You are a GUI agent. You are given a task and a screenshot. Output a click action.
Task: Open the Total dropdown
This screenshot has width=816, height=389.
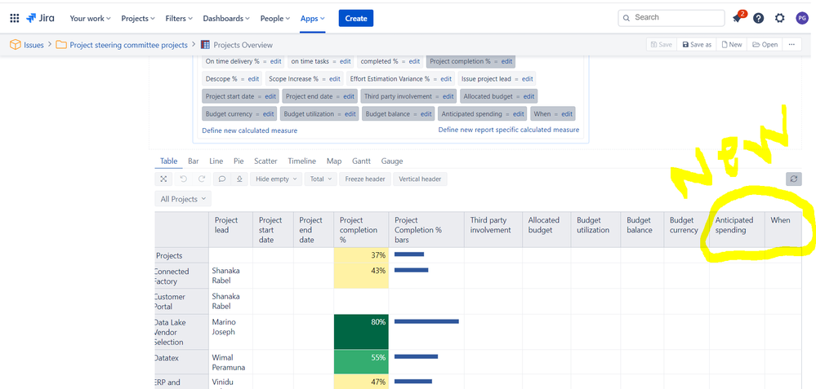pyautogui.click(x=320, y=179)
